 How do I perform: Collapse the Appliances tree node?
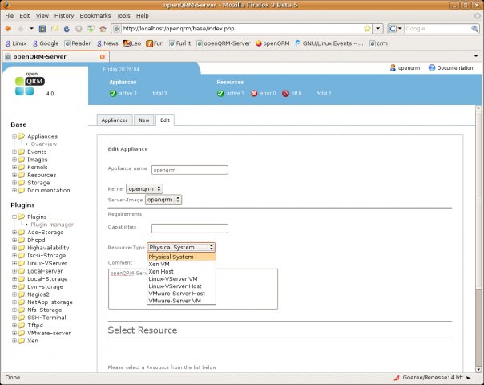tap(14, 136)
